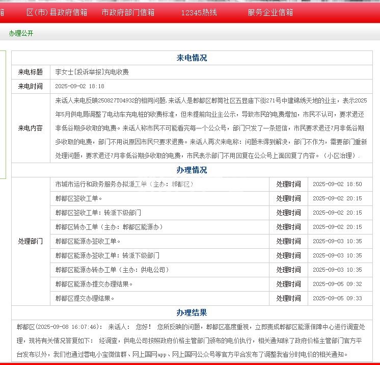This screenshot has height=365, width=380.
Task: Open the 服务企业信箱 navigation tab
Action: point(270,12)
